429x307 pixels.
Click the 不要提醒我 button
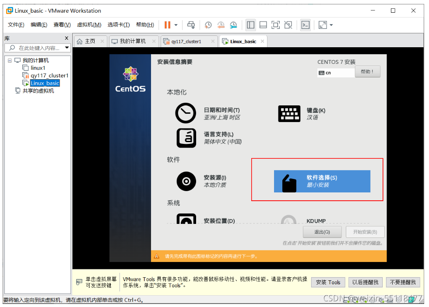point(403,283)
